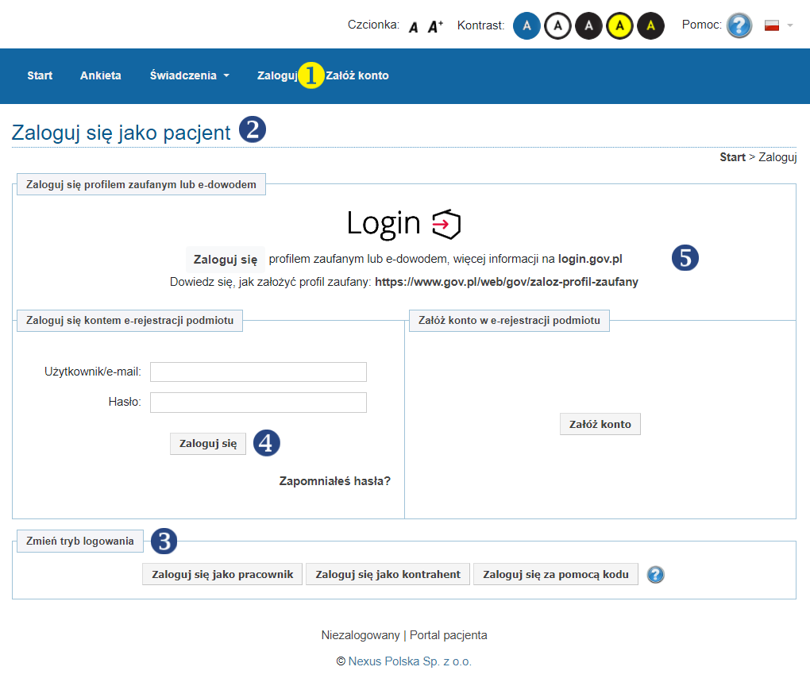Click Zaloguj się jako pracownik button
The image size is (810, 686).
click(x=222, y=574)
